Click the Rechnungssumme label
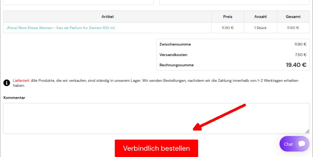Viewport: 313px width, 157px height. pyautogui.click(x=176, y=65)
